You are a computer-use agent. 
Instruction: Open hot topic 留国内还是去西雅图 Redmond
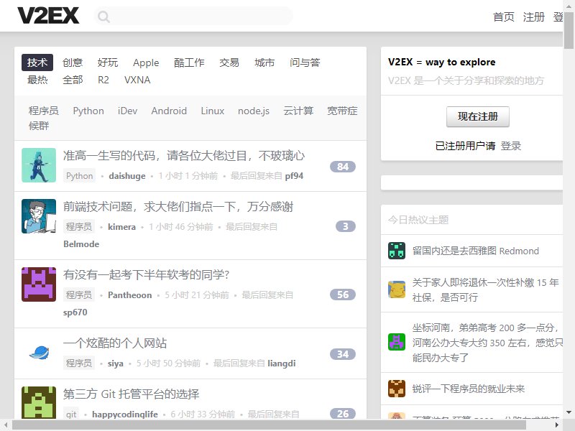[x=476, y=251]
